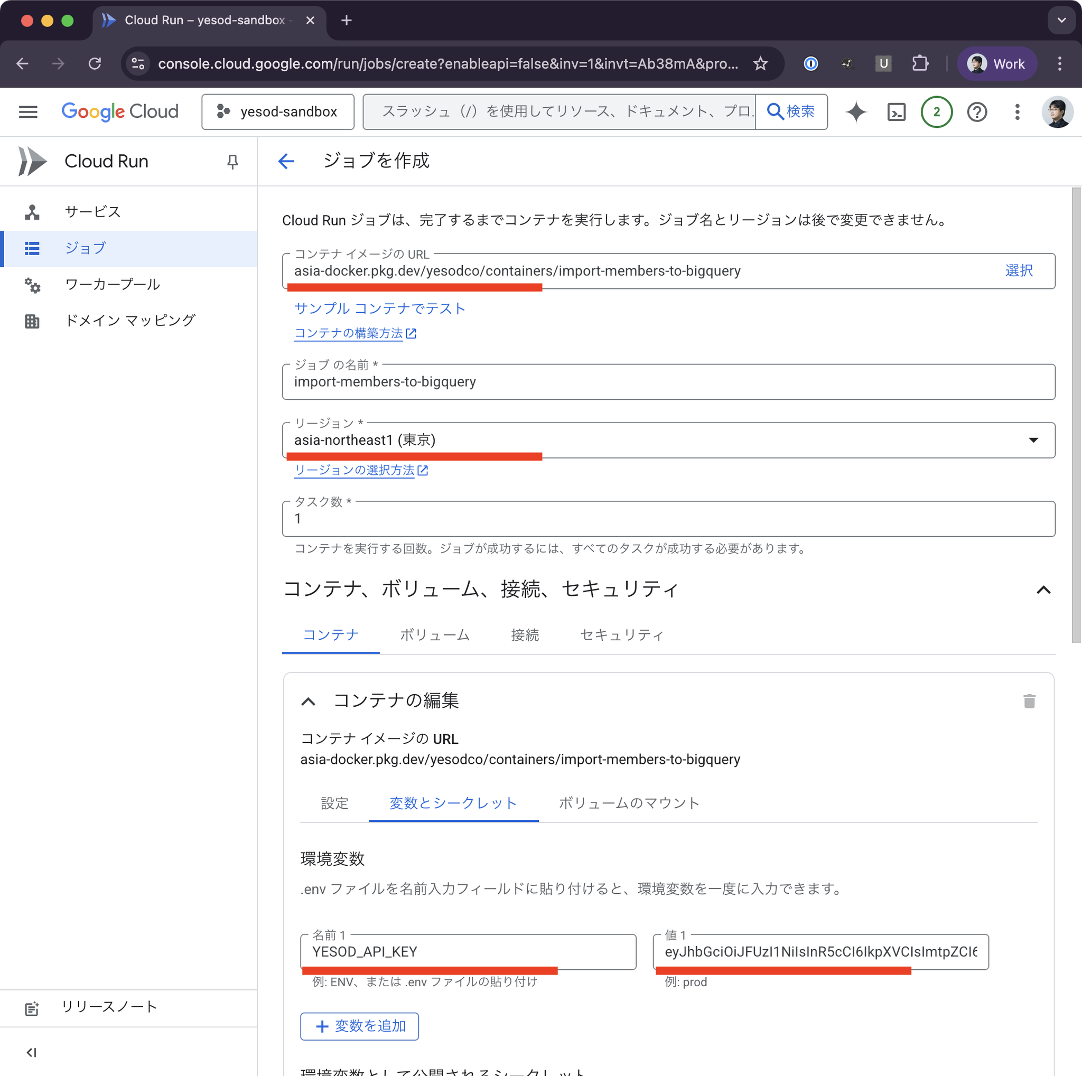1082x1076 pixels.
Task: Open ワーカープール in the sidebar
Action: click(128, 284)
